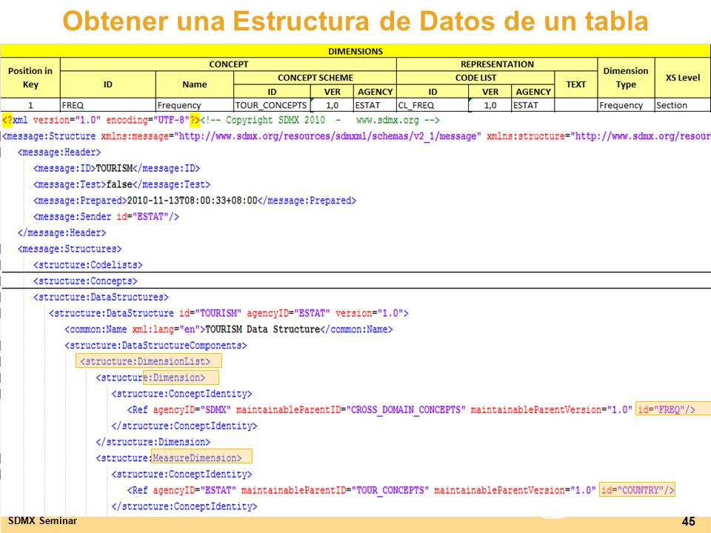Viewport: 711px width, 533px height.
Task: Click the 'Dimension Type' header cell
Action: 626,78
